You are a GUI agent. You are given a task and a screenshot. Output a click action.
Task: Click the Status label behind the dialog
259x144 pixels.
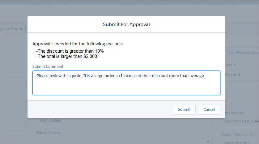pyautogui.click(x=230, y=65)
